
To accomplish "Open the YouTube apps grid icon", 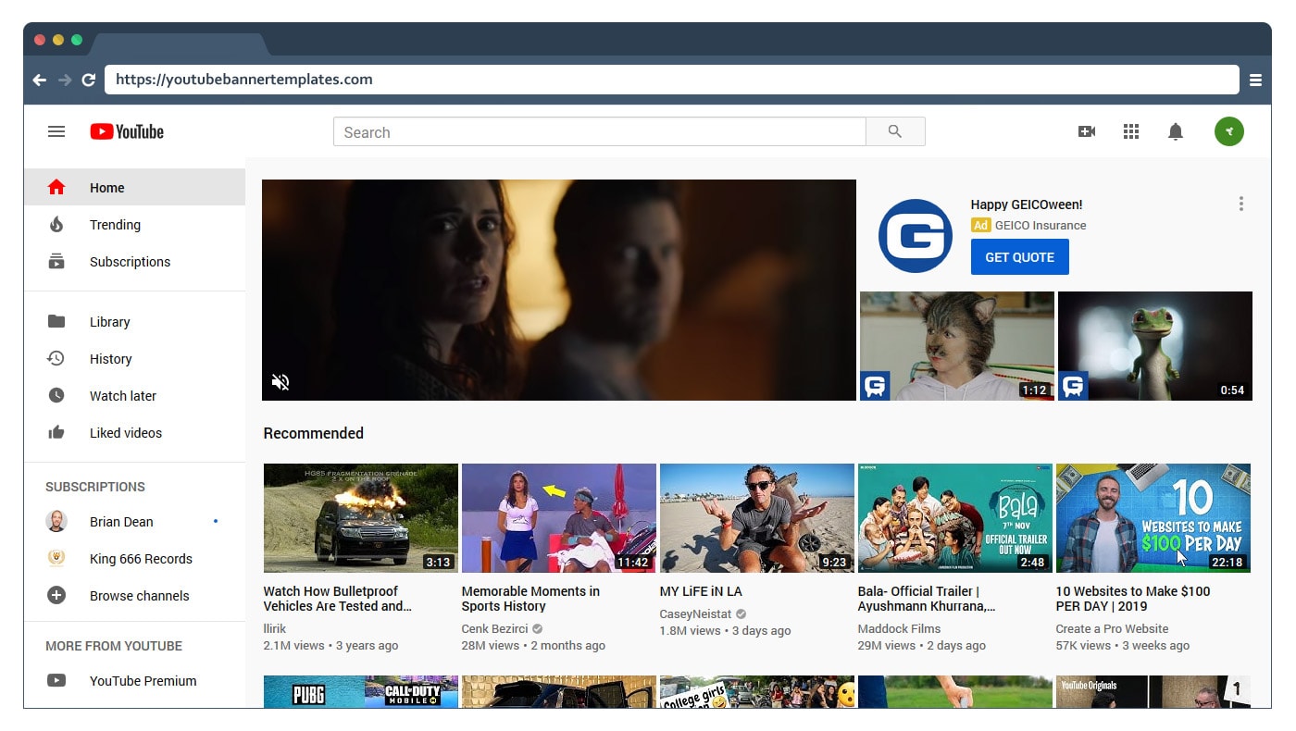I will tap(1131, 131).
